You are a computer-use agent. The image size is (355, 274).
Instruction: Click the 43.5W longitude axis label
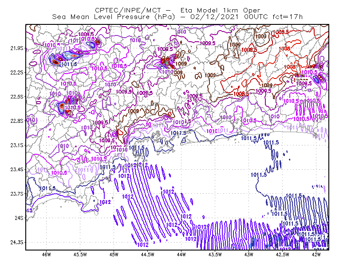coord(215,254)
